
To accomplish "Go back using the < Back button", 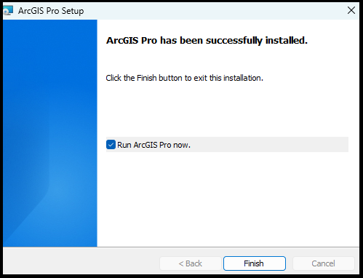I will pos(191,263).
